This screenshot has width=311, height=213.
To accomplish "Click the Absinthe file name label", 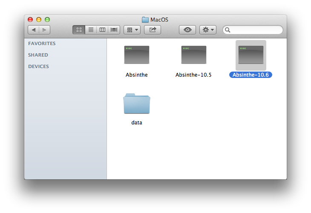I will (137, 75).
